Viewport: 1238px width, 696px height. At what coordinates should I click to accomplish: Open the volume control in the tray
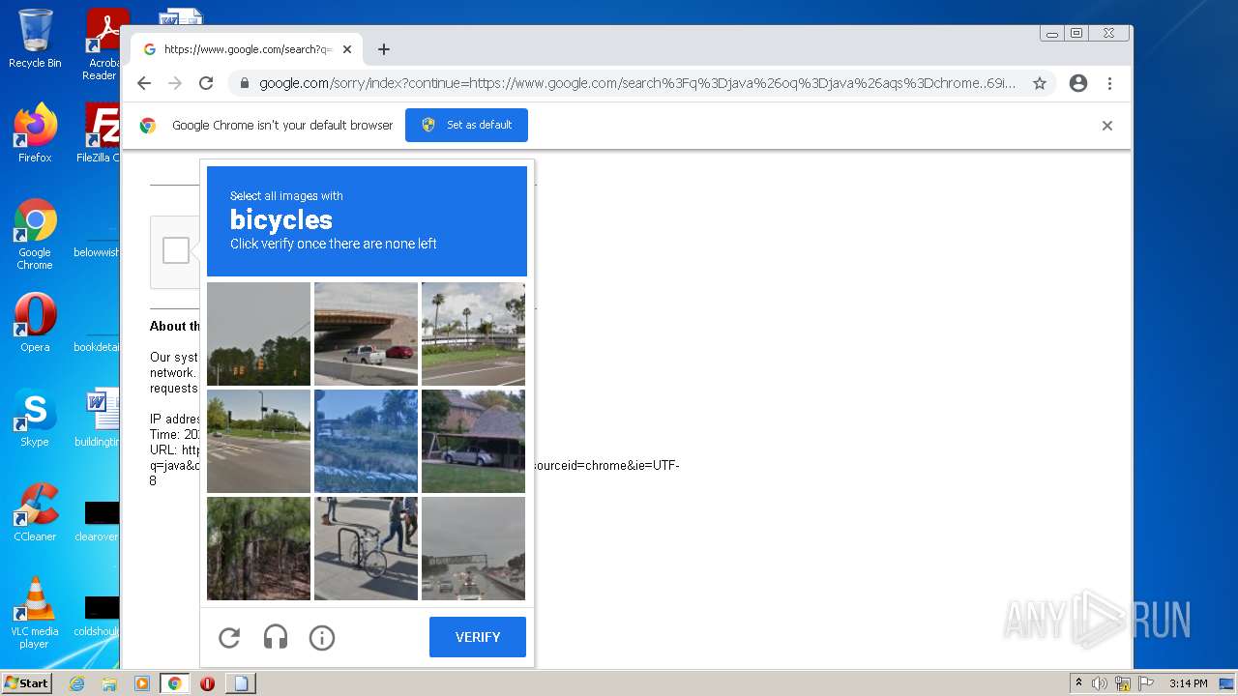[1100, 683]
